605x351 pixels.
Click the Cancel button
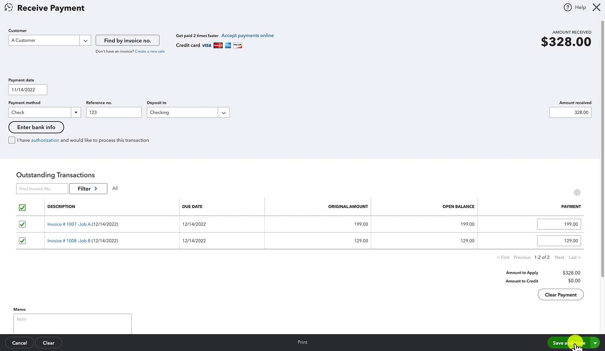(20, 343)
